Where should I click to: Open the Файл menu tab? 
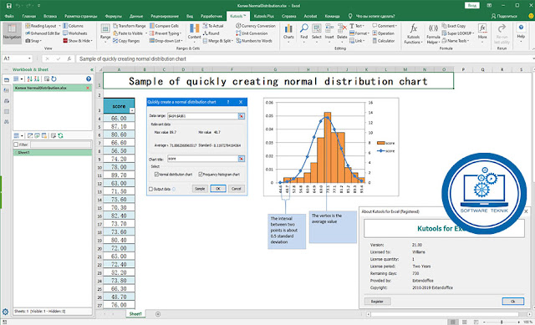[9, 16]
